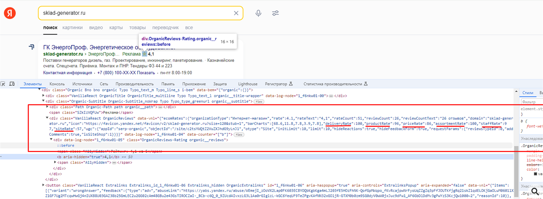Collapse the Organic Bno div node
Image resolution: width=543 pixels, height=199 pixels.
click(40, 90)
